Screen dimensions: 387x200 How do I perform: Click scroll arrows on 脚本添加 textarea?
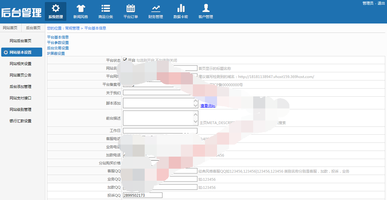coord(196,103)
